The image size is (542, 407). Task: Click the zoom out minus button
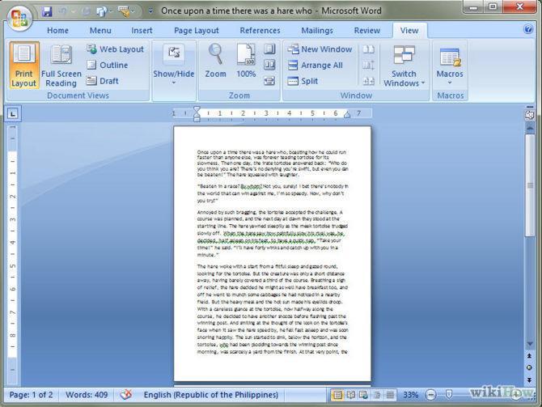(x=430, y=395)
